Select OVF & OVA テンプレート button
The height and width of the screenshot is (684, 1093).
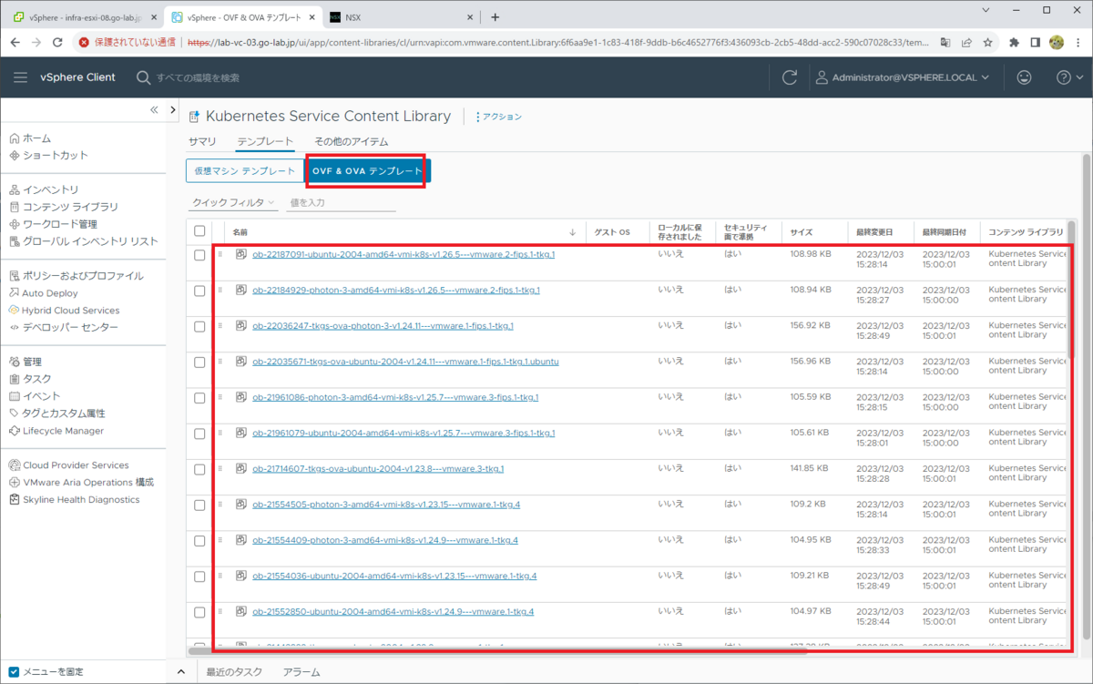[367, 171]
